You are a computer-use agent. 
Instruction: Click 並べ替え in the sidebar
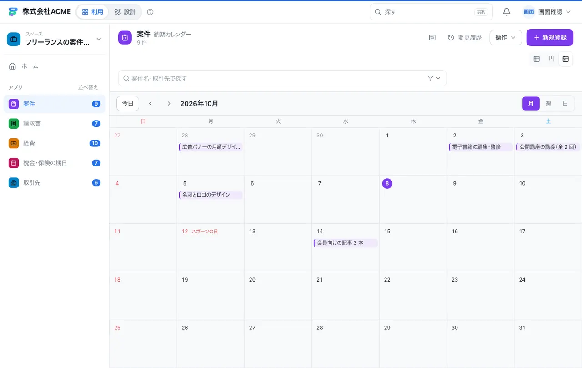click(88, 87)
